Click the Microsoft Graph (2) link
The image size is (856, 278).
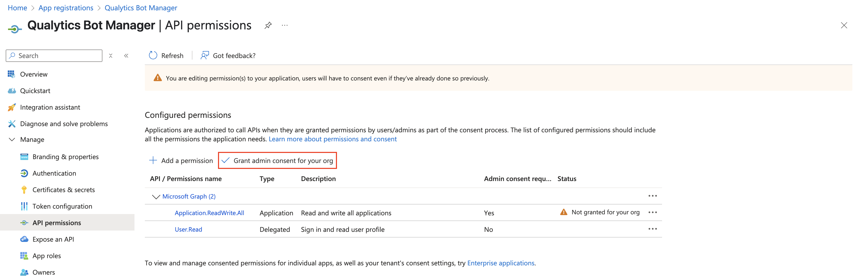(189, 197)
